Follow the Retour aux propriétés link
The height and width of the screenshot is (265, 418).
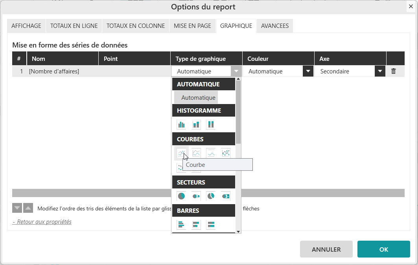coord(42,222)
